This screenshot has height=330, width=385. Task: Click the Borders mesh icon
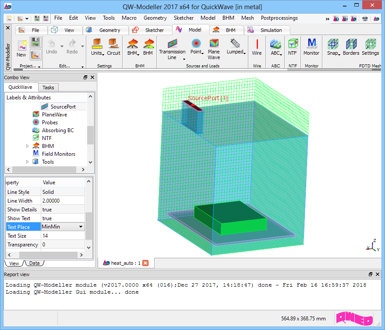pyautogui.click(x=351, y=45)
